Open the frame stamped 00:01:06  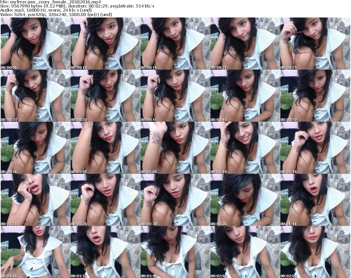pos(175,148)
